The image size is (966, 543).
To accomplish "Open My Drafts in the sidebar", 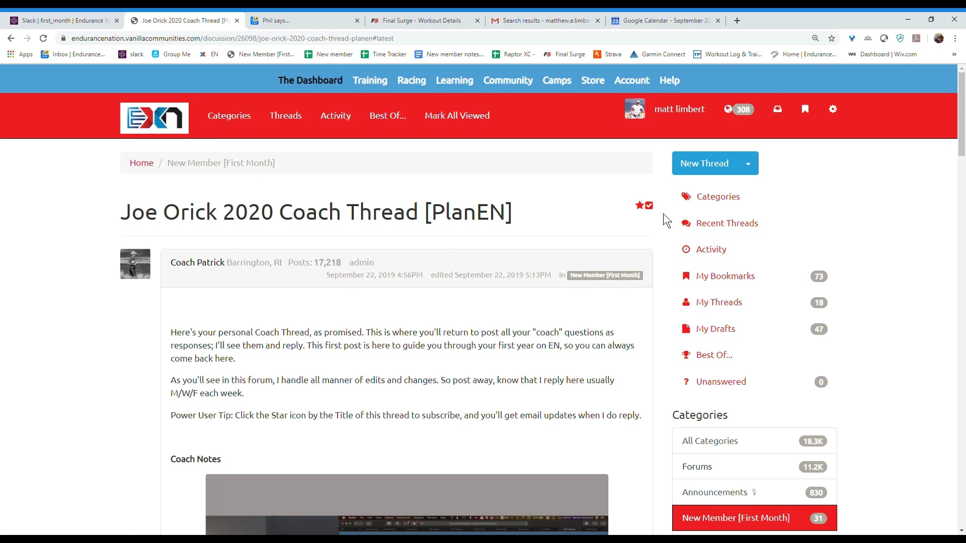I will tap(715, 329).
